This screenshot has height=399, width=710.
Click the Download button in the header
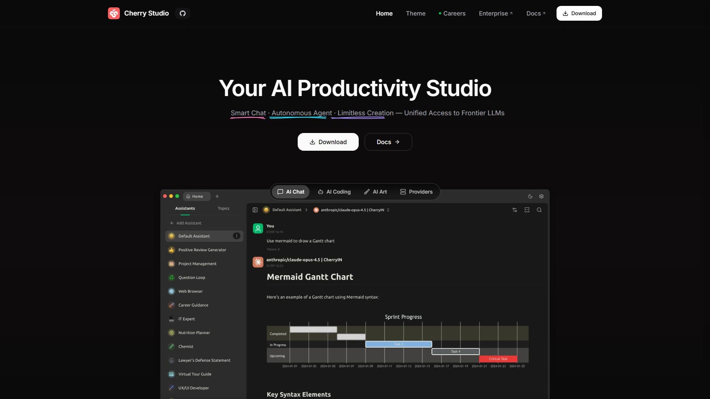(x=579, y=13)
